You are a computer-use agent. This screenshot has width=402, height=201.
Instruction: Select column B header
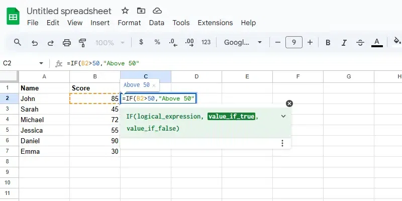(95, 76)
